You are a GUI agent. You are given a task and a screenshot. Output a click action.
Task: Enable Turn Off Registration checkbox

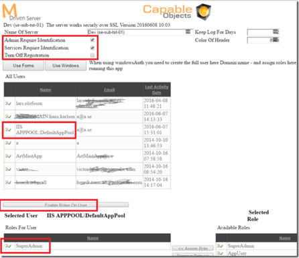pos(93,55)
